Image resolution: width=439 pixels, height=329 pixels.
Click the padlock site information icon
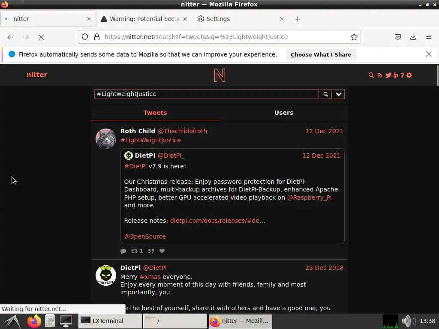click(97, 37)
